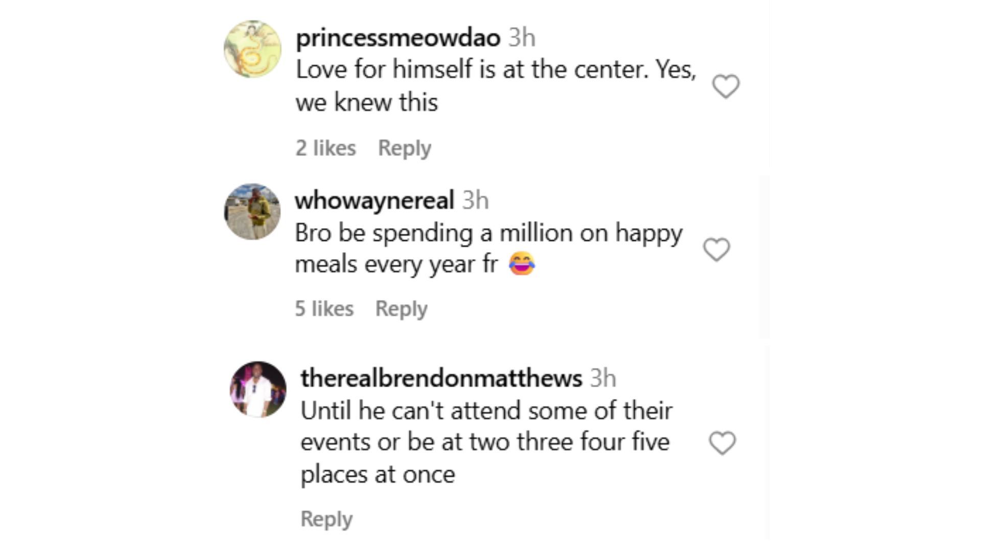Click the laughing emoji in whowaynereal's comment
Image resolution: width=981 pixels, height=551 pixels.
click(x=522, y=264)
